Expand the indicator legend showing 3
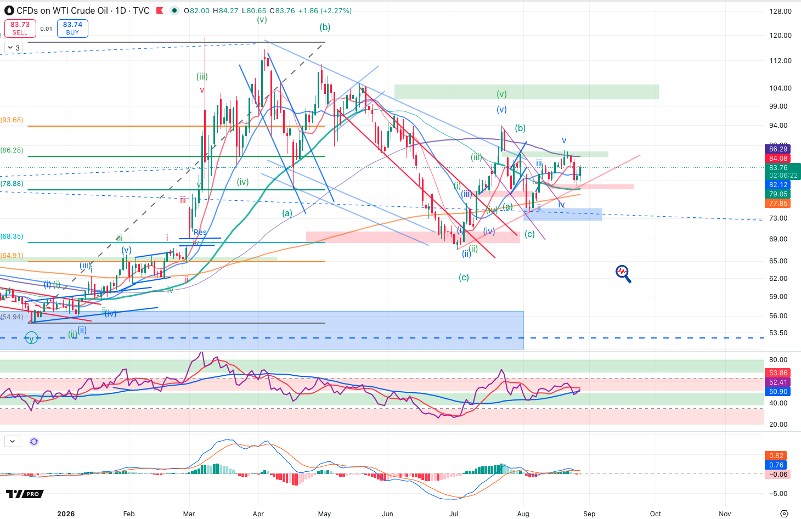 tap(13, 48)
